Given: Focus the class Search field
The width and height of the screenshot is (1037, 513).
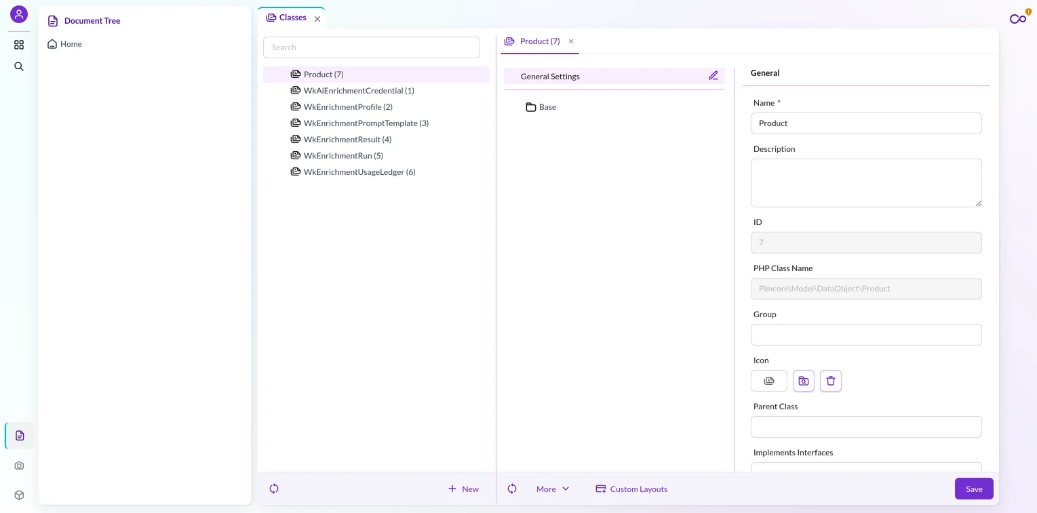Looking at the screenshot, I should coord(372,47).
